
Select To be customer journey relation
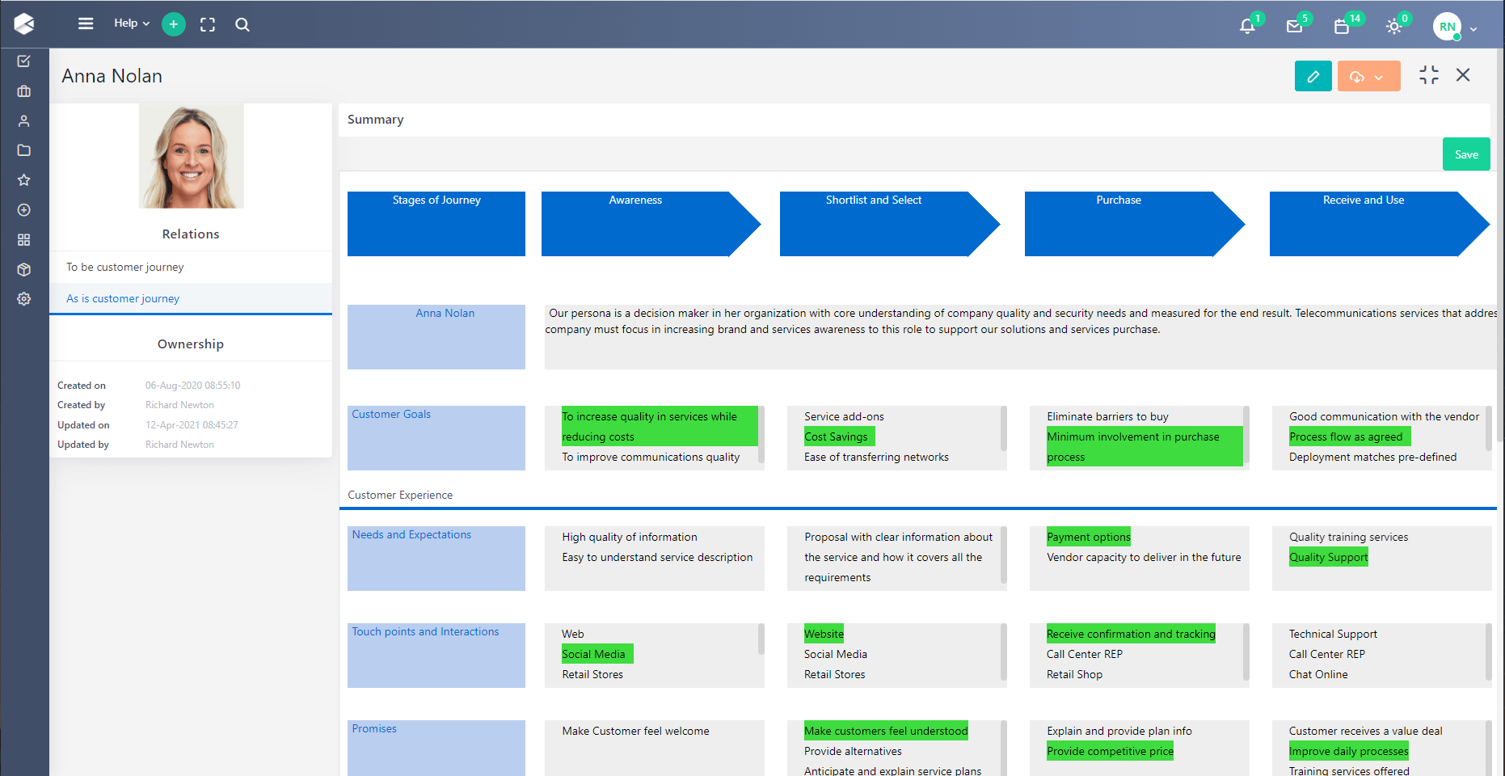[125, 267]
